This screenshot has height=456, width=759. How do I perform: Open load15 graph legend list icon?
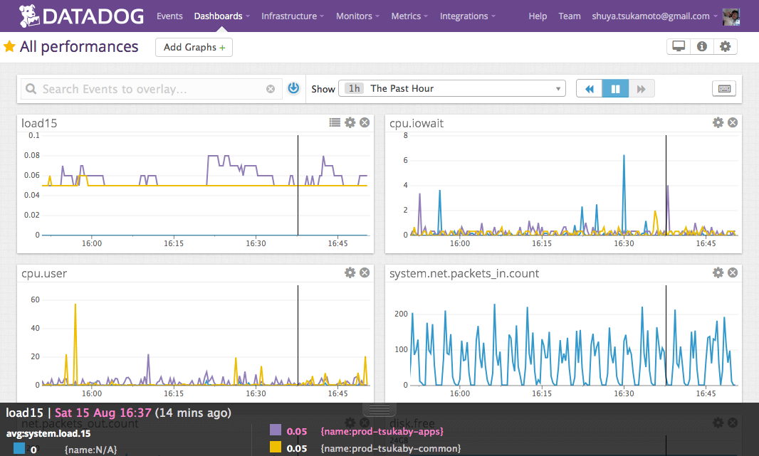coord(335,123)
